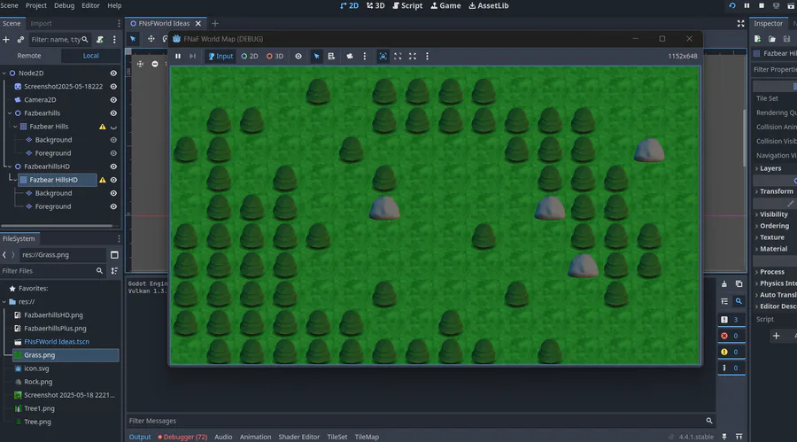Screen dimensions: 797x442
Task: Open Scene dock extra options menu
Action: click(x=114, y=39)
